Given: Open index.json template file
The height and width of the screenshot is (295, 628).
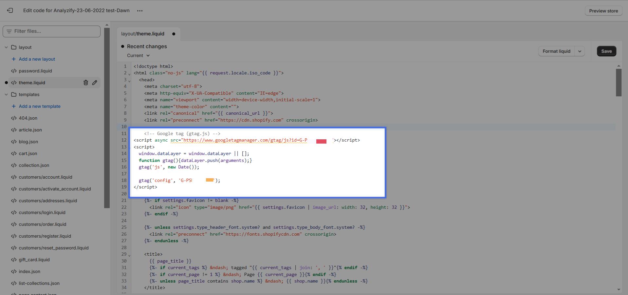Looking at the screenshot, I should pos(29,271).
